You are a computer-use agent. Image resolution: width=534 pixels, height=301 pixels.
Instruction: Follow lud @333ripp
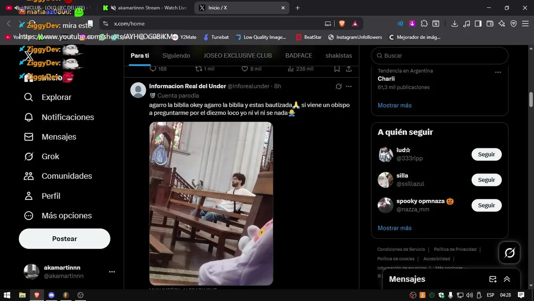point(487,154)
